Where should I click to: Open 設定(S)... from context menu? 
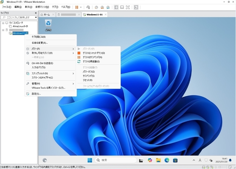coord(50,94)
